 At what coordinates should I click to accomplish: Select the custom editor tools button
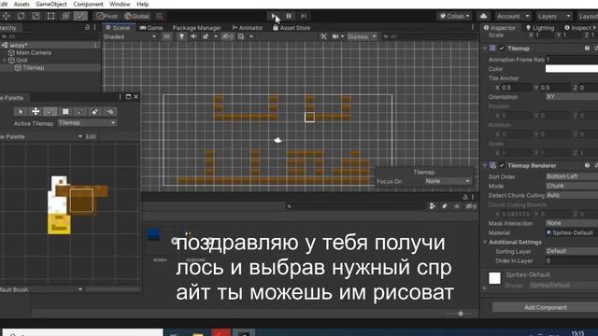point(80,16)
